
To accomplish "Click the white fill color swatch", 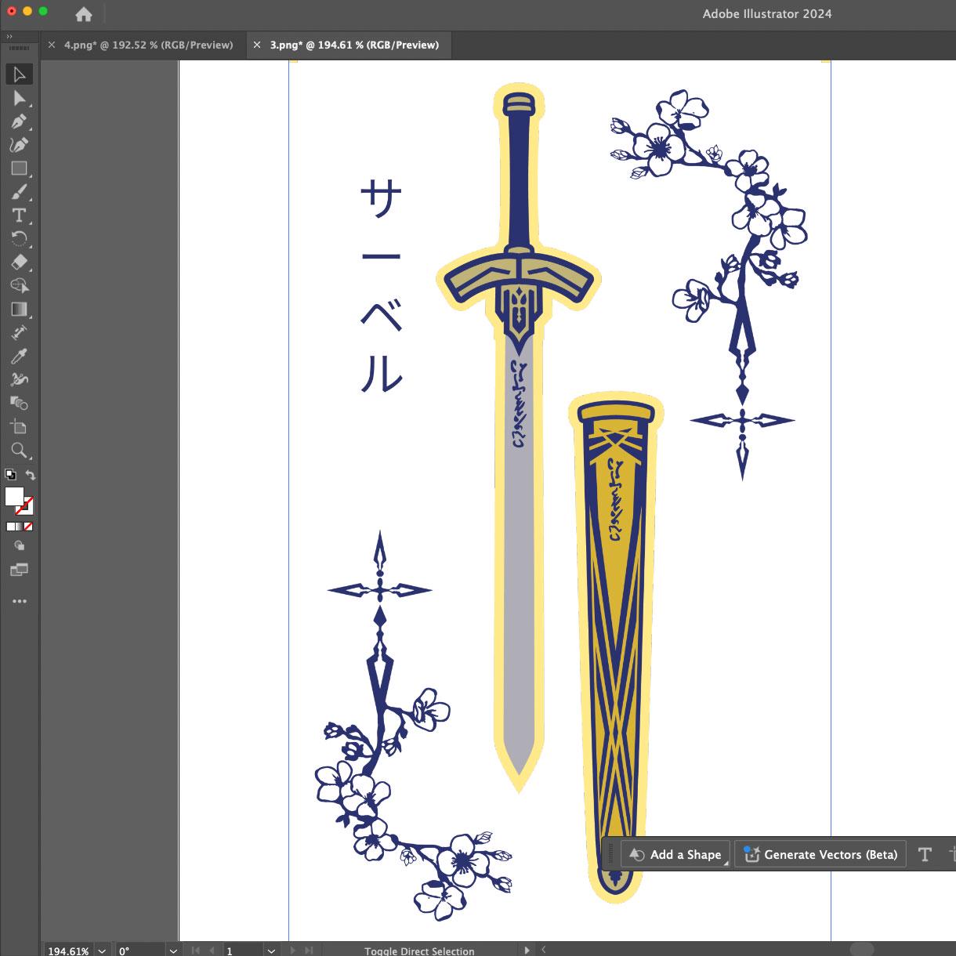I will coord(13,496).
